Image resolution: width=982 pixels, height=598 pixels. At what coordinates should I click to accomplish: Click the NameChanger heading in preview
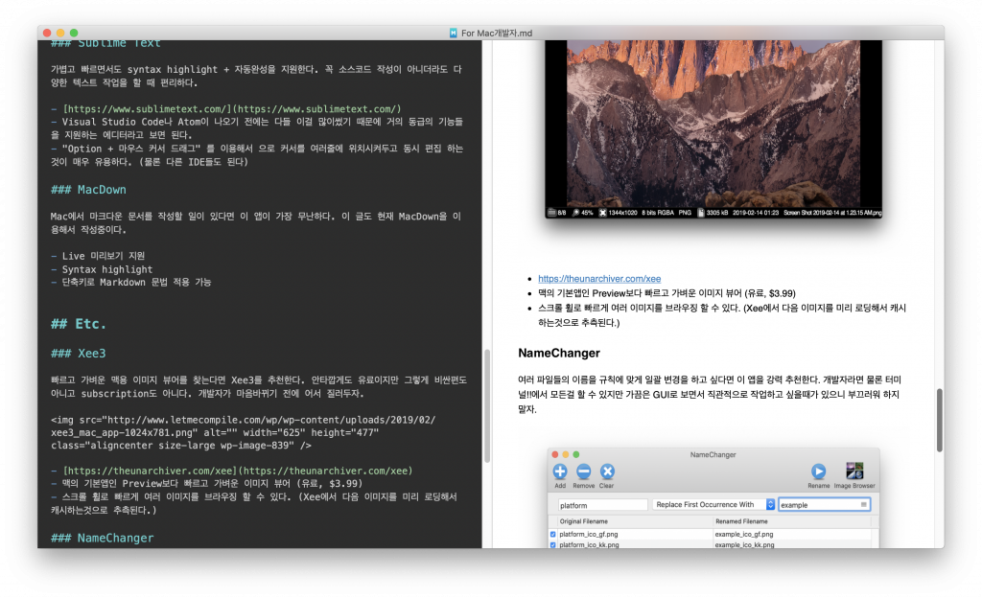(x=559, y=353)
